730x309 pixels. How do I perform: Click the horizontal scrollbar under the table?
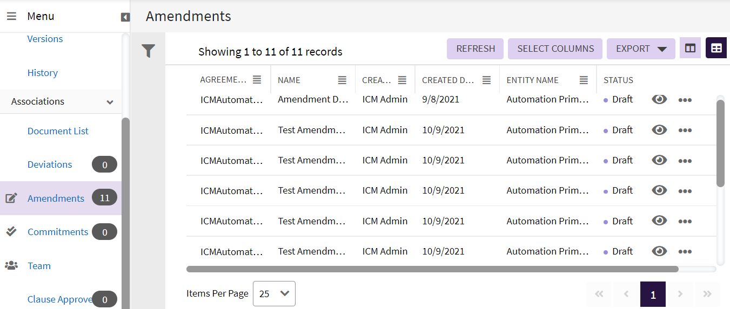432,269
